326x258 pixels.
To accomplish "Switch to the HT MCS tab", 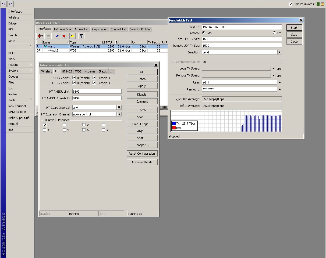I will coord(67,71).
